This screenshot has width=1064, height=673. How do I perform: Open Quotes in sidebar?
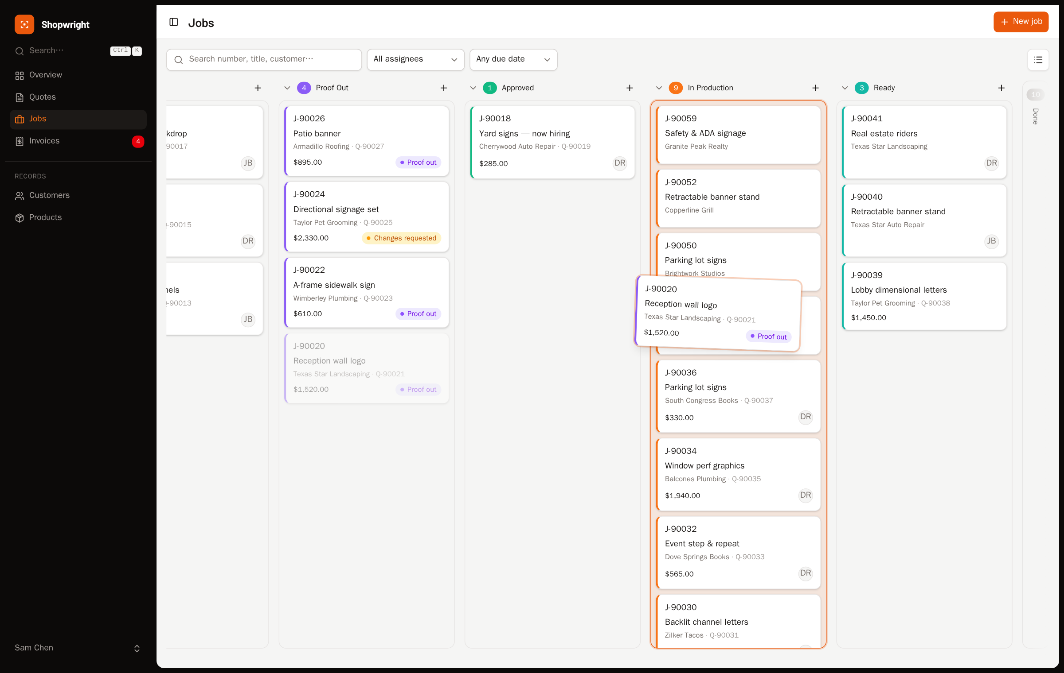pyautogui.click(x=78, y=97)
